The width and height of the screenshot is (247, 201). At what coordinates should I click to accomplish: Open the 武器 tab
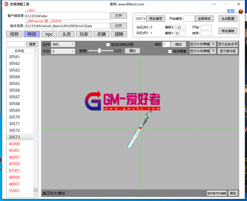[101, 34]
